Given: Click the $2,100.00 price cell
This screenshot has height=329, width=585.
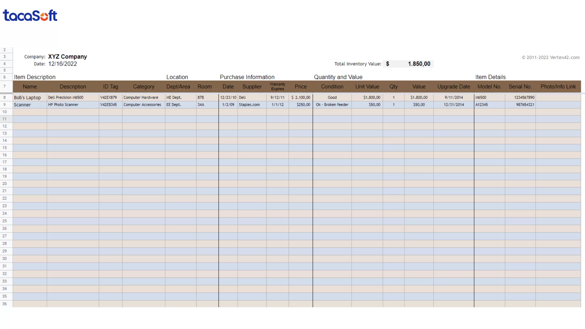Looking at the screenshot, I should [x=300, y=97].
